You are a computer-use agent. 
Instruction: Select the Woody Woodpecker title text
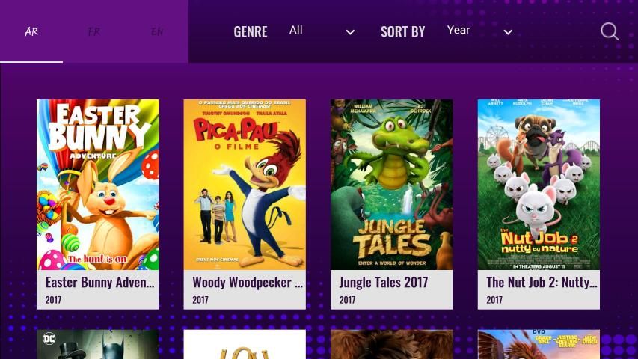point(248,282)
